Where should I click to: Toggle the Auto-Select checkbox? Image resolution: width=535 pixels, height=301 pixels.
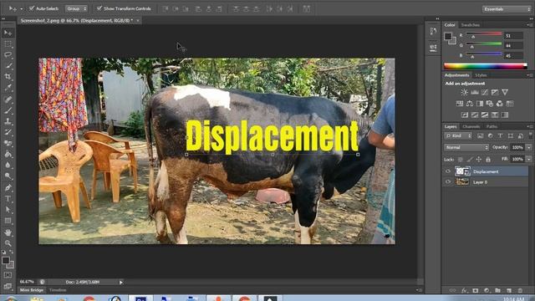coord(32,8)
